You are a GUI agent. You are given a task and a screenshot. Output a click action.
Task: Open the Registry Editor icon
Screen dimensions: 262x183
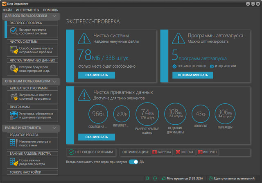(14, 143)
